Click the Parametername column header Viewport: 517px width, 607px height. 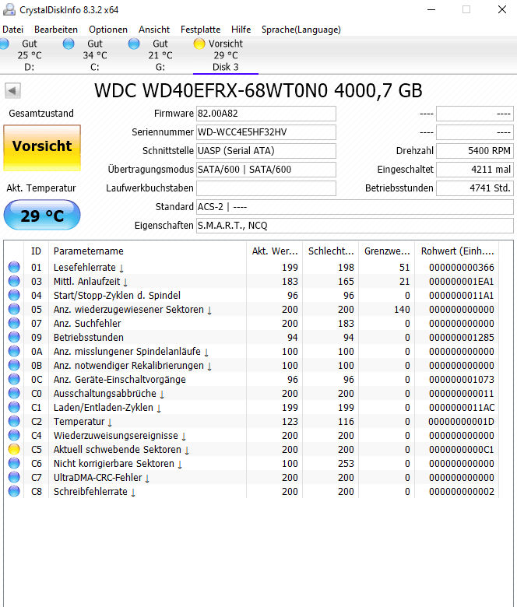tap(147, 251)
